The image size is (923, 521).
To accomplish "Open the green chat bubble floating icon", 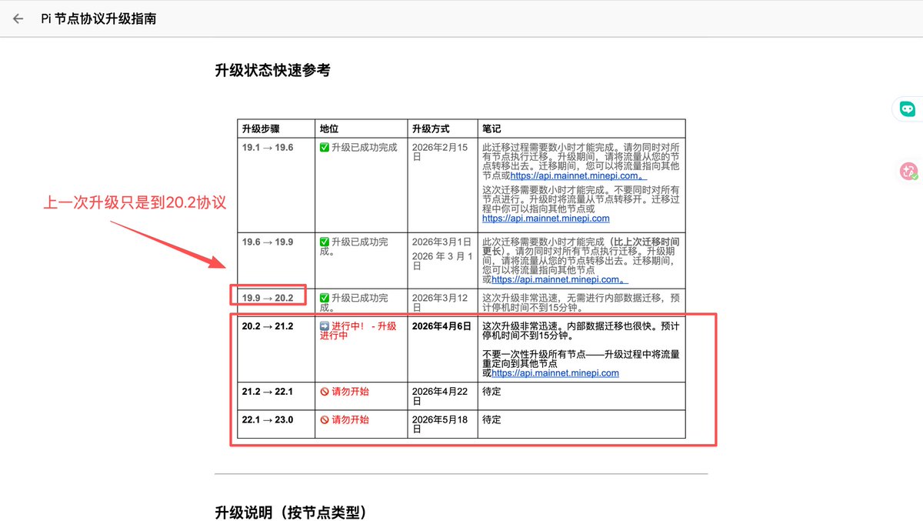I will pos(908,109).
